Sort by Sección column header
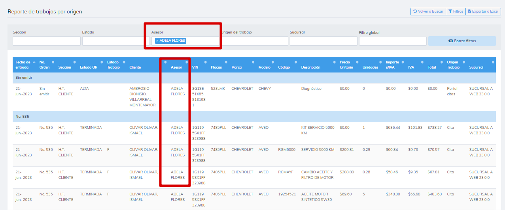 coord(67,65)
